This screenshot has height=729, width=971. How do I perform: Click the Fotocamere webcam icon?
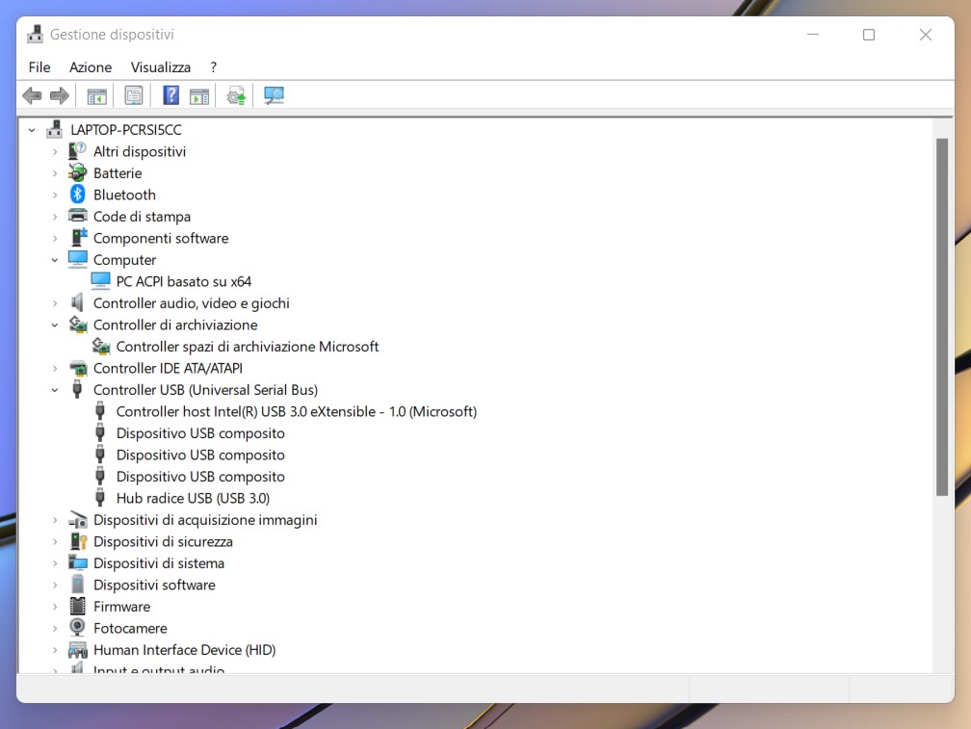point(77,628)
